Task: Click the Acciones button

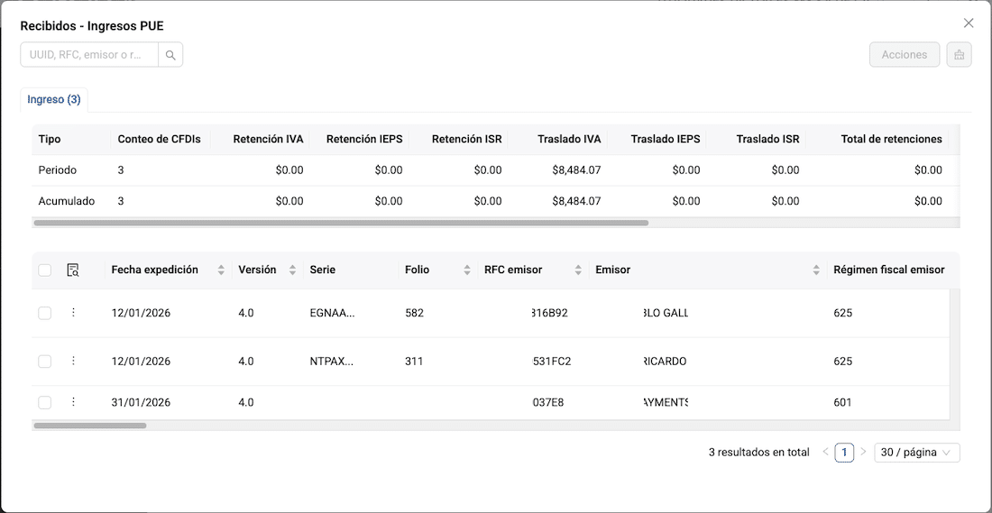Action: pos(904,55)
